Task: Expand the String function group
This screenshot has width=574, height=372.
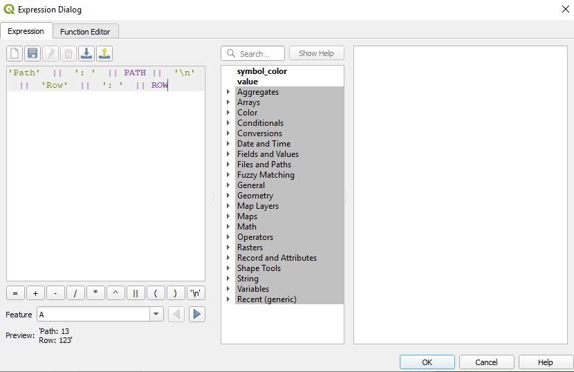Action: click(x=229, y=279)
